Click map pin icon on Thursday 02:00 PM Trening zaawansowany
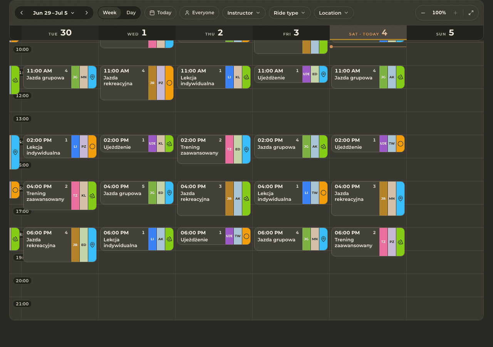Image resolution: width=493 pixels, height=347 pixels. (246, 149)
